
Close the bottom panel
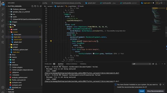pos(165,64)
